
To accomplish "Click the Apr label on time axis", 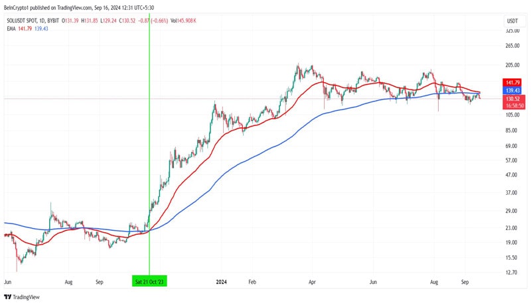I will pyautogui.click(x=312, y=282).
